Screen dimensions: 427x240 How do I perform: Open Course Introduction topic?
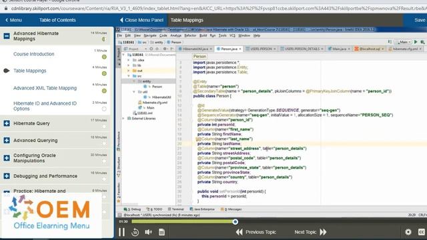coord(34,54)
